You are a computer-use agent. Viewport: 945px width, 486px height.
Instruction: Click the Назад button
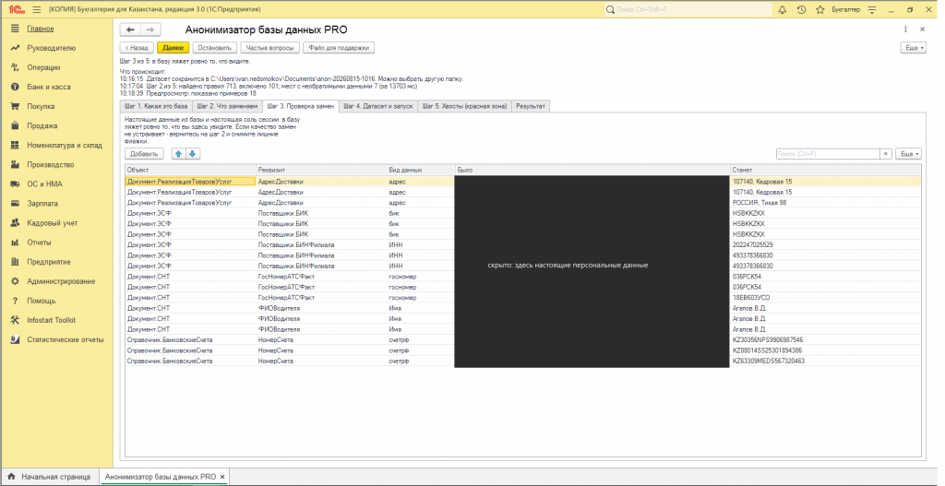[137, 48]
